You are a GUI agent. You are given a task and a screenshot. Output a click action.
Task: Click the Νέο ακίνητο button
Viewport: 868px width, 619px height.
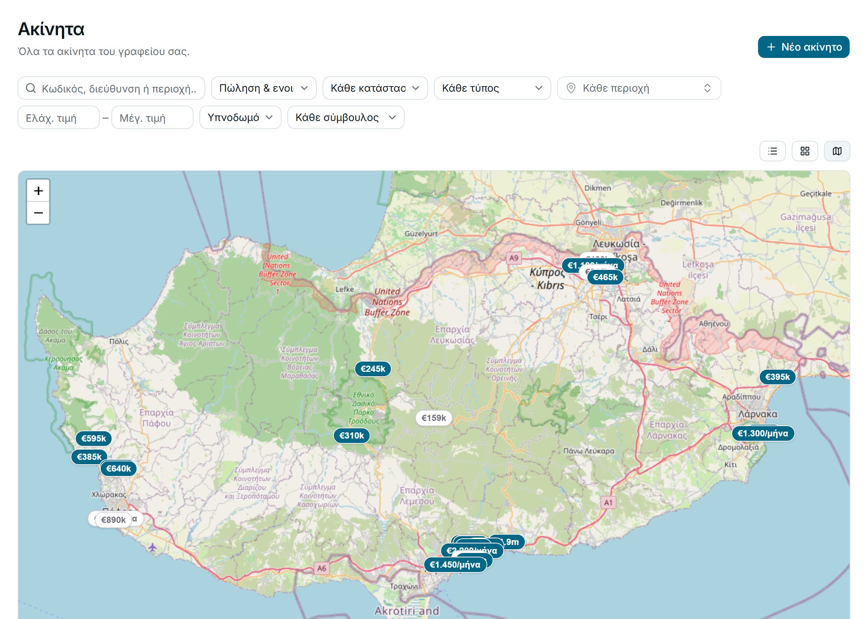(x=803, y=47)
